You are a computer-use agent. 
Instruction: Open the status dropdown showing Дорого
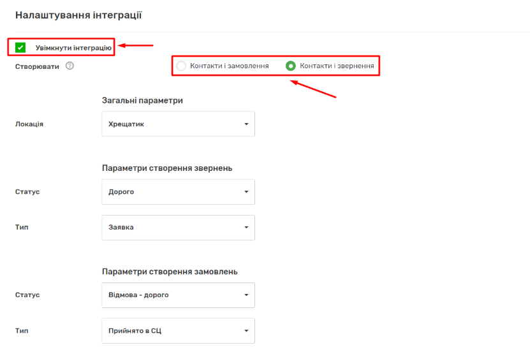point(178,192)
